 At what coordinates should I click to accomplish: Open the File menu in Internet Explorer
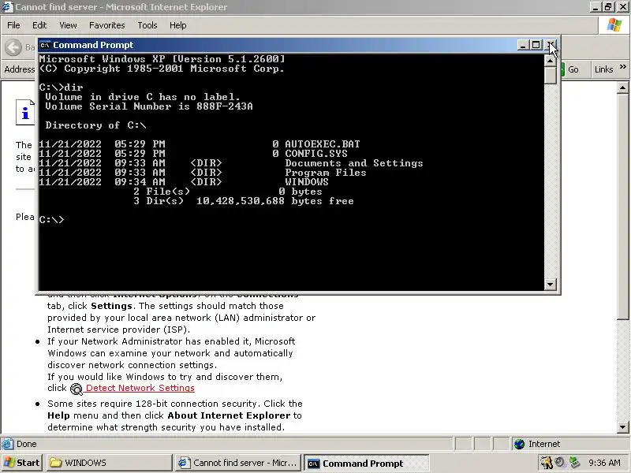click(x=13, y=25)
